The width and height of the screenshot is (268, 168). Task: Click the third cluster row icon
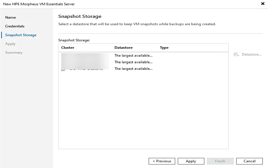[x=63, y=70]
